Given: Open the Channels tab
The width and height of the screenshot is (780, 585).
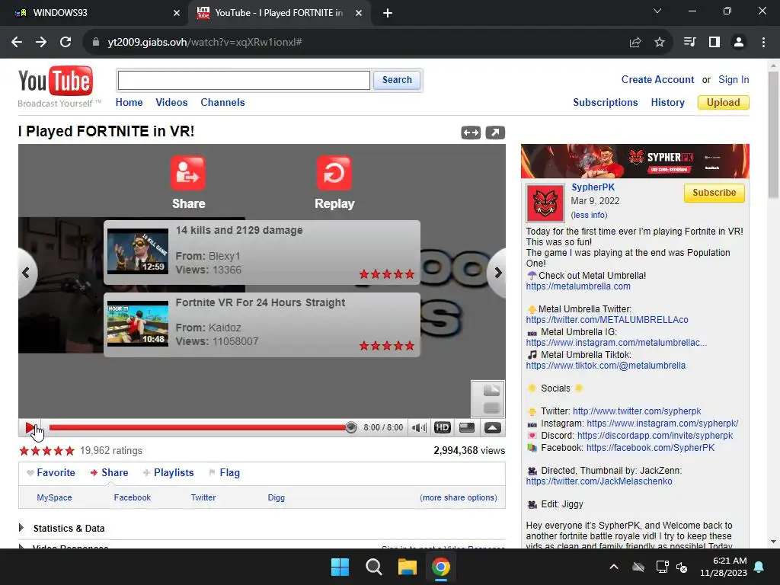Looking at the screenshot, I should point(222,103).
